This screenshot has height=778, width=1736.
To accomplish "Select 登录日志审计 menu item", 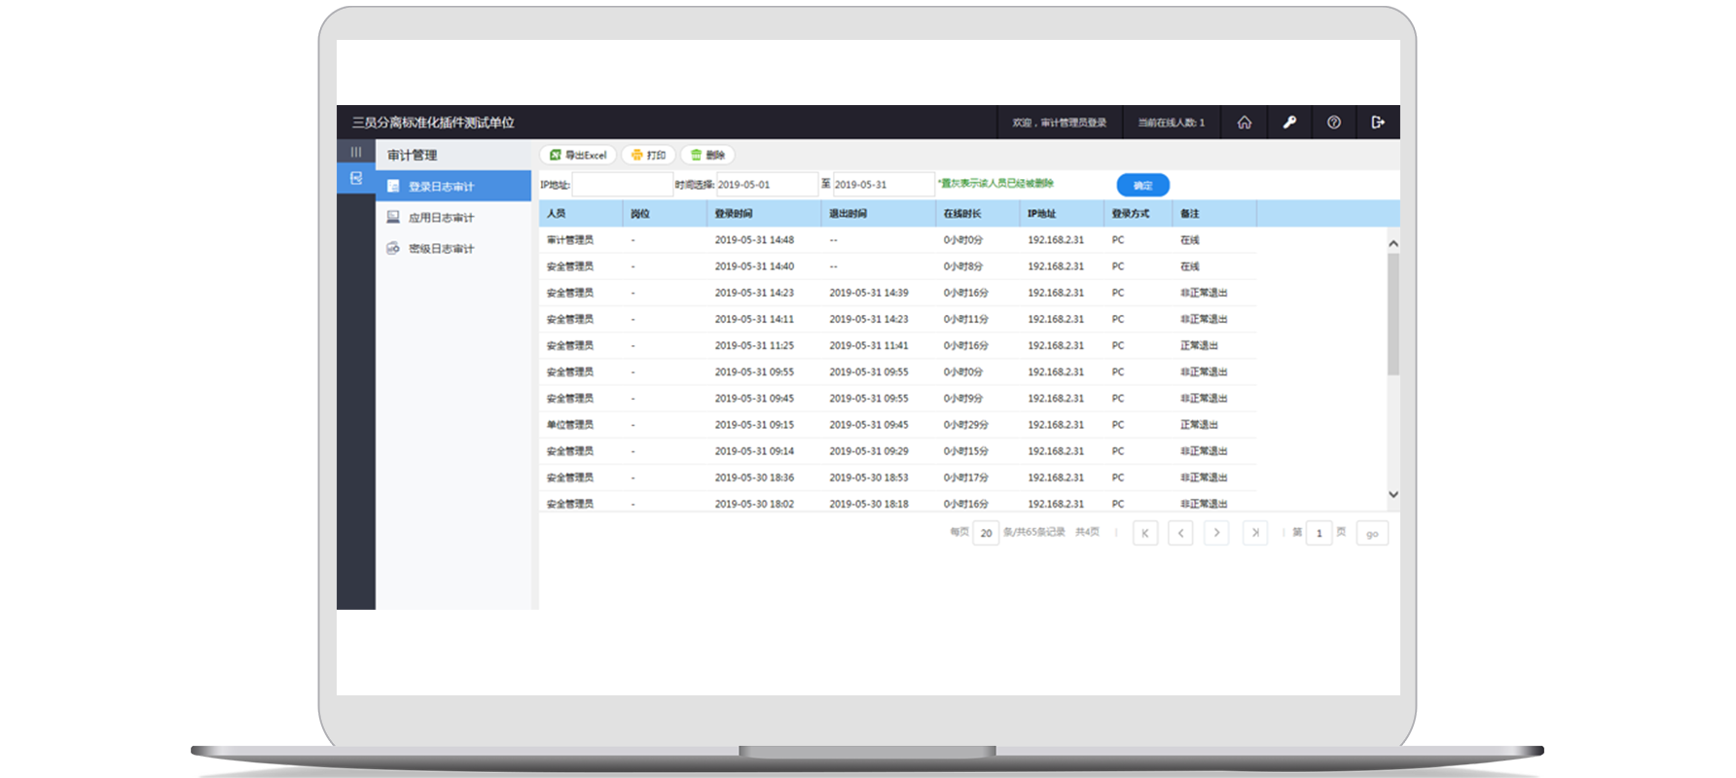I will (x=441, y=187).
